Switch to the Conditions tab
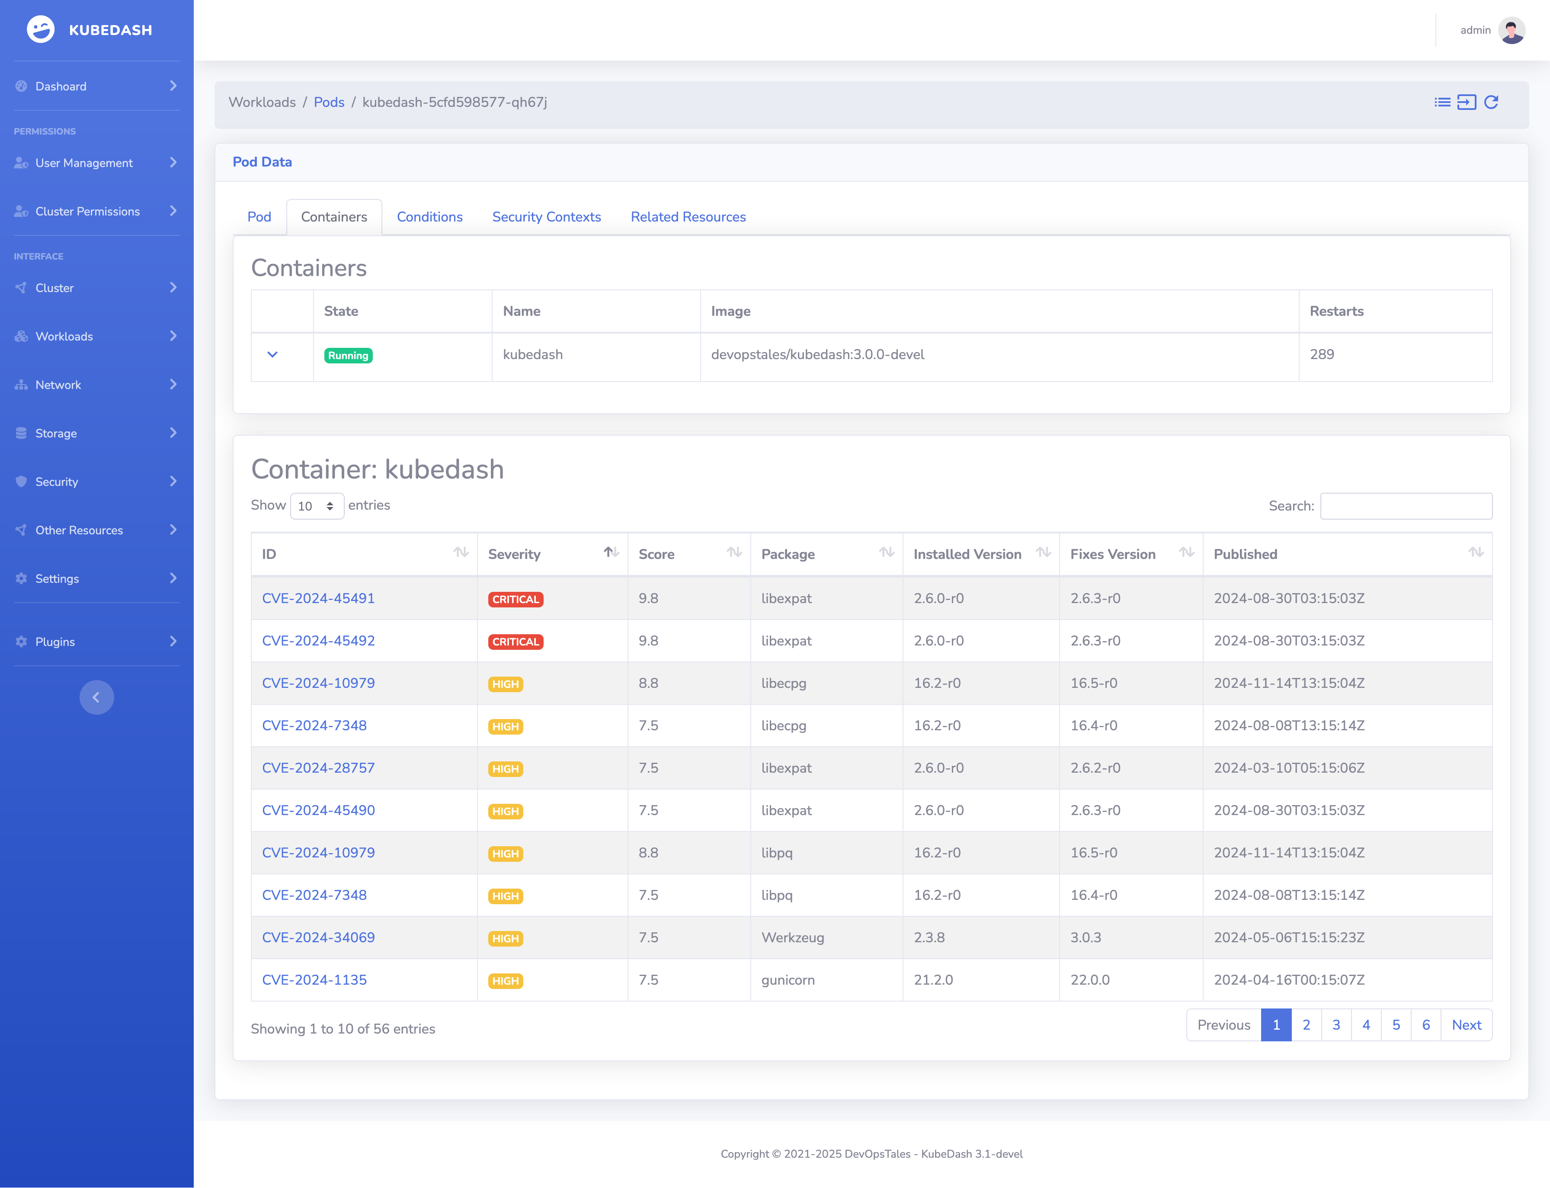 429,217
